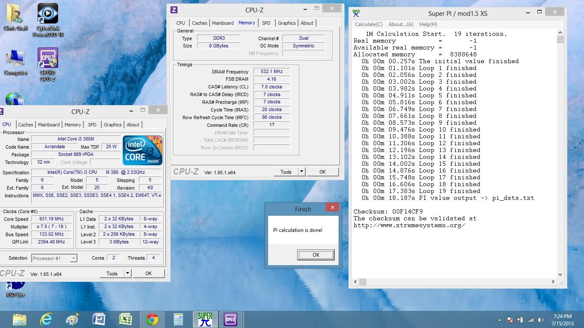584x328 pixels.
Task: Open the Processor #1 selection dropdown
Action: click(x=54, y=258)
